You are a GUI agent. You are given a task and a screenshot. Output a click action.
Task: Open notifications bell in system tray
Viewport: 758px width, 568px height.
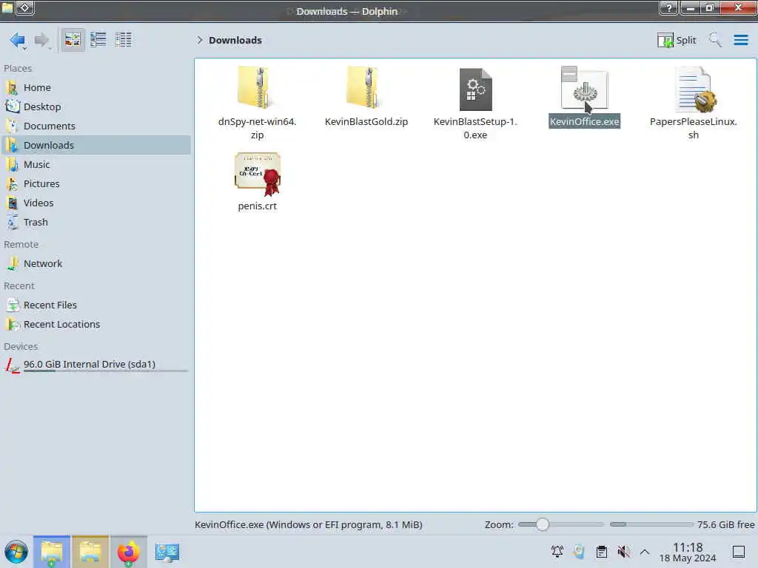coord(557,552)
